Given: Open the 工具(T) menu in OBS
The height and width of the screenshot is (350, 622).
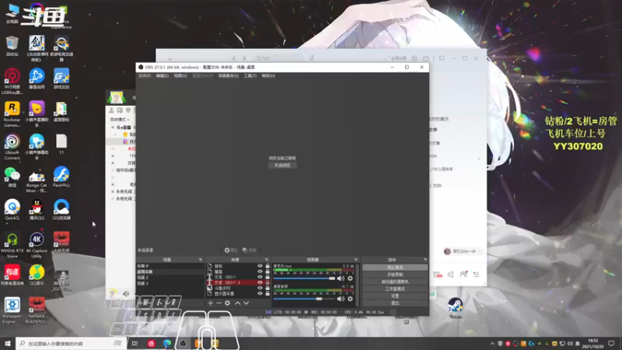Looking at the screenshot, I should [250, 75].
